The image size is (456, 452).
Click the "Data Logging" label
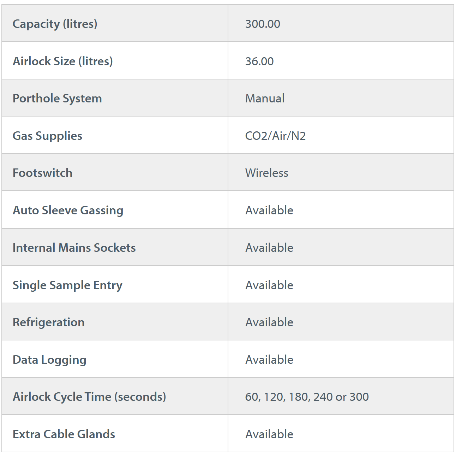click(49, 360)
